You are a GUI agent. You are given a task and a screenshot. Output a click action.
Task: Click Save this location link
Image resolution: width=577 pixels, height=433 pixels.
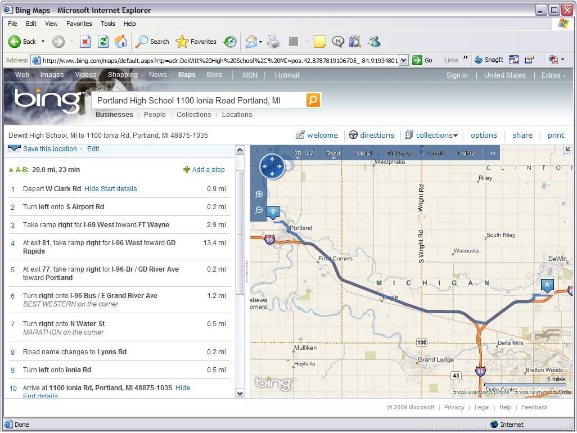click(x=49, y=148)
